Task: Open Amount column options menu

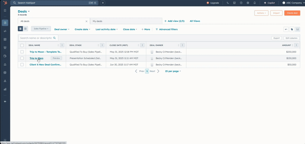Action: (x=296, y=45)
